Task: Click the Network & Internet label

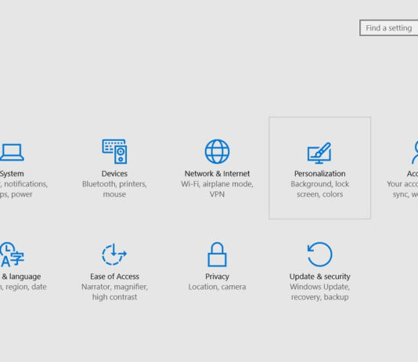Action: pyautogui.click(x=217, y=174)
